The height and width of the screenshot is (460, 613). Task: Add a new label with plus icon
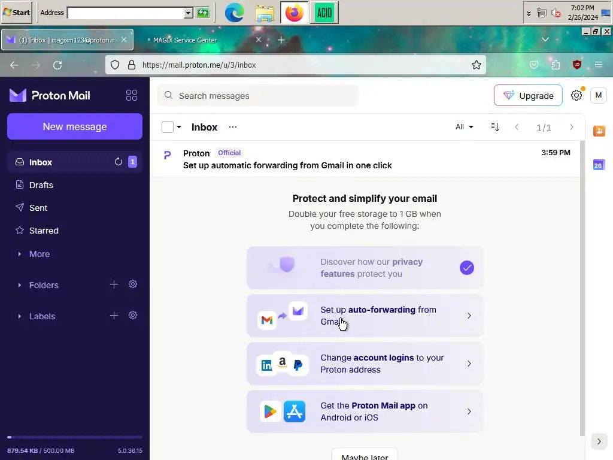click(x=114, y=315)
